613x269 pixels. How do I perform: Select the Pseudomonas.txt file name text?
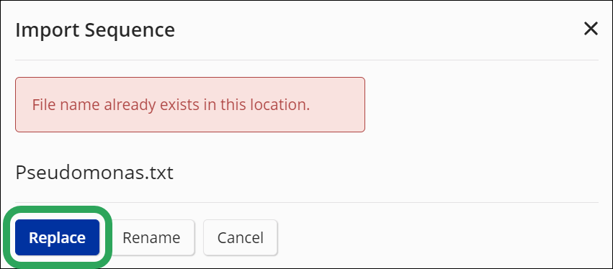coord(94,173)
